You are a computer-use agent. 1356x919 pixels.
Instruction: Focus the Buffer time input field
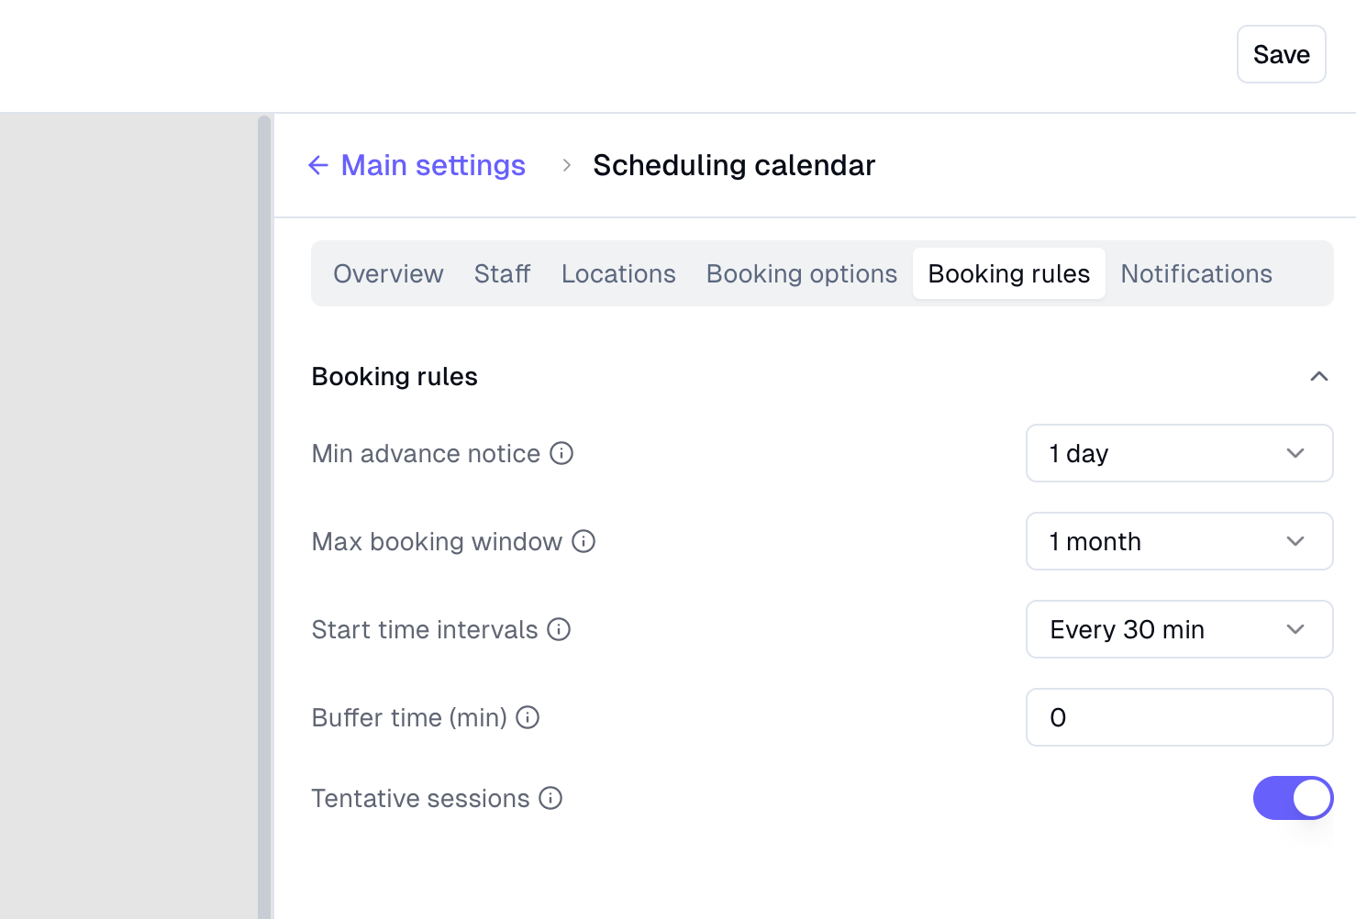click(1179, 717)
